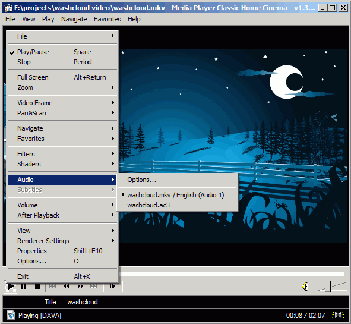
Task: Maximize the Media Player Classic window
Action: (333, 8)
